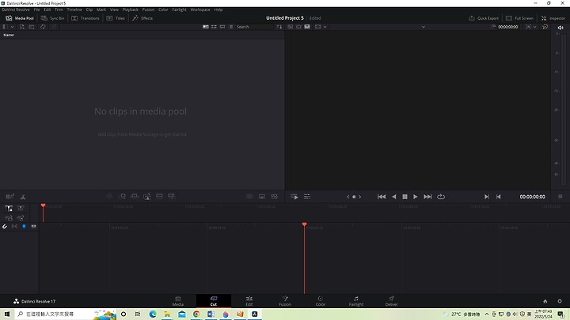Click the transition tools icon right of it
570x320 pixels.
[x=275, y=196]
